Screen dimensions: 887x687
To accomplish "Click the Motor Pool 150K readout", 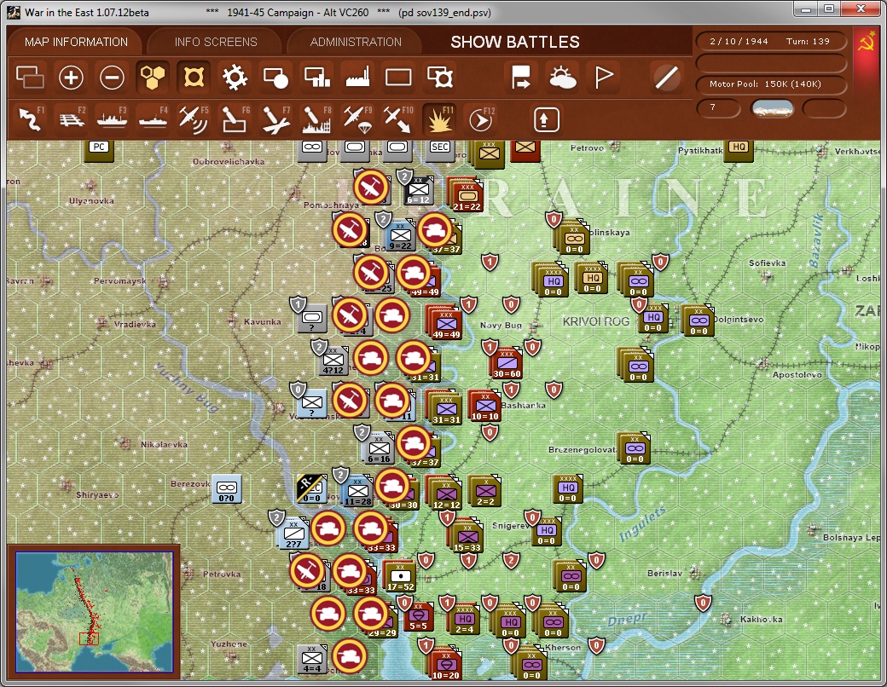I will pos(770,84).
